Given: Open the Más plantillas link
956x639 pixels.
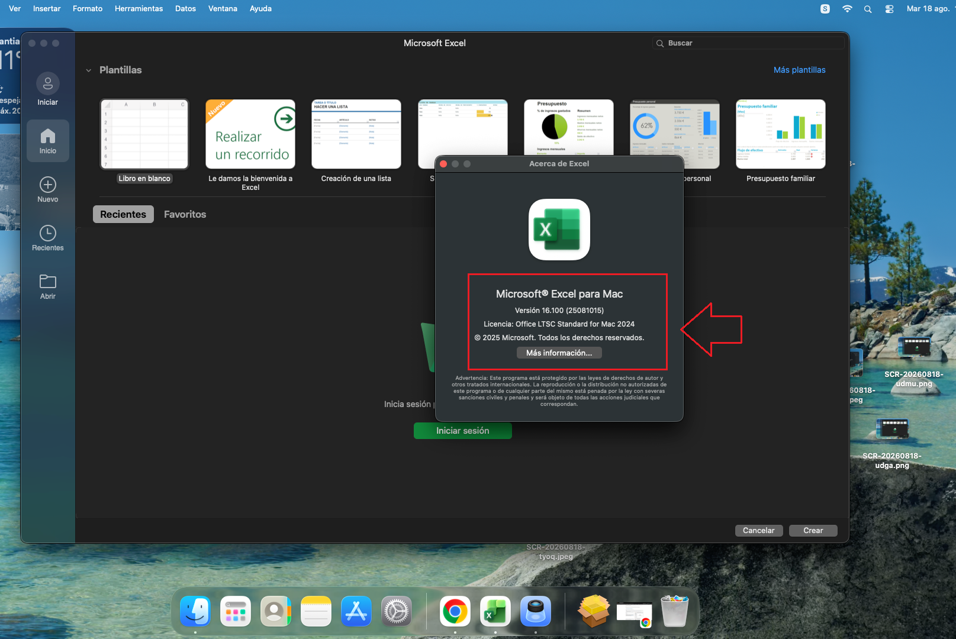Looking at the screenshot, I should [x=800, y=70].
